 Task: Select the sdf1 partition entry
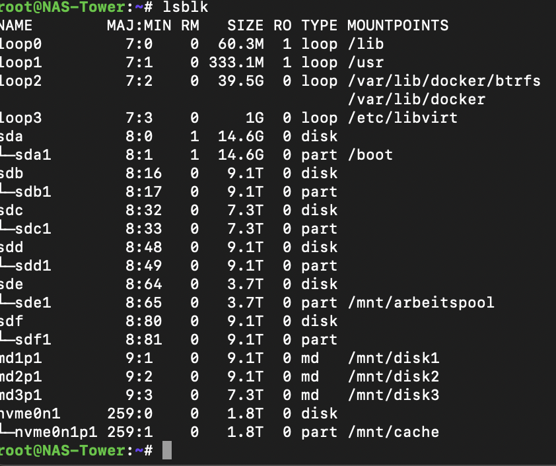pyautogui.click(x=33, y=339)
